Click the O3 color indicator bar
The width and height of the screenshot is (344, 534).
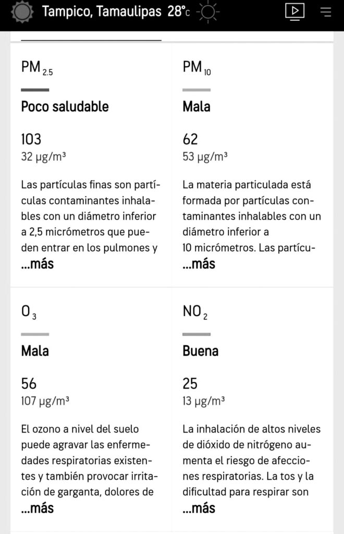[x=35, y=334]
